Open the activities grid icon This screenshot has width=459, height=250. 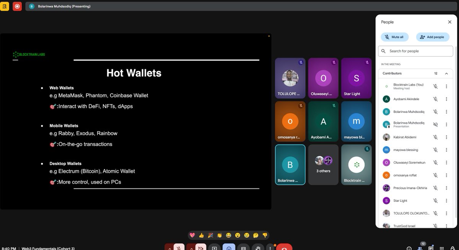pos(442,248)
